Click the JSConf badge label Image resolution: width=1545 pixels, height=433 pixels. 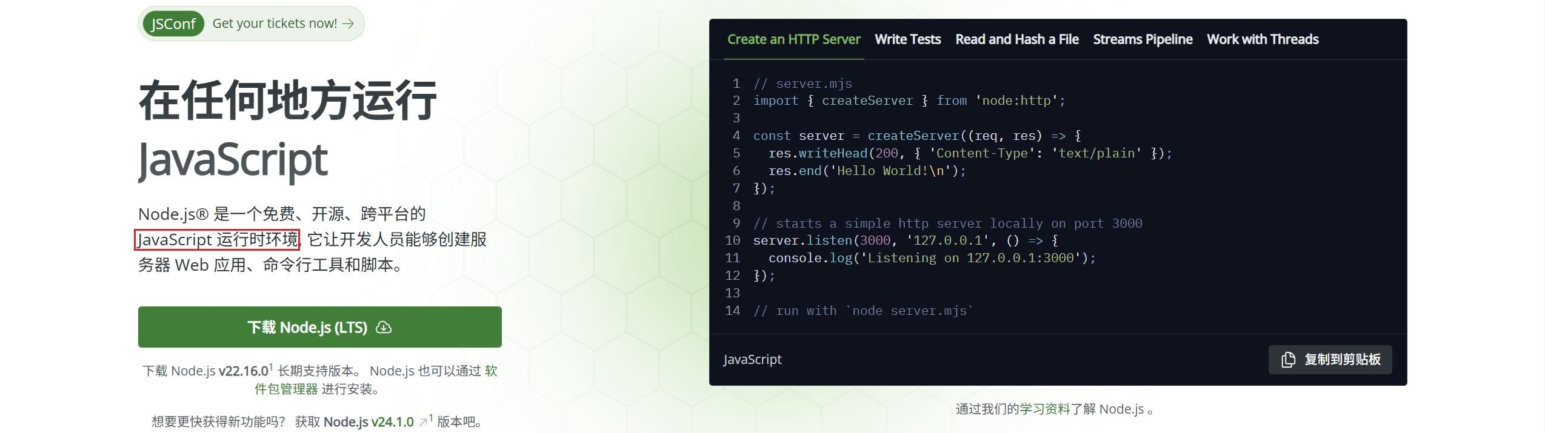[x=173, y=24]
